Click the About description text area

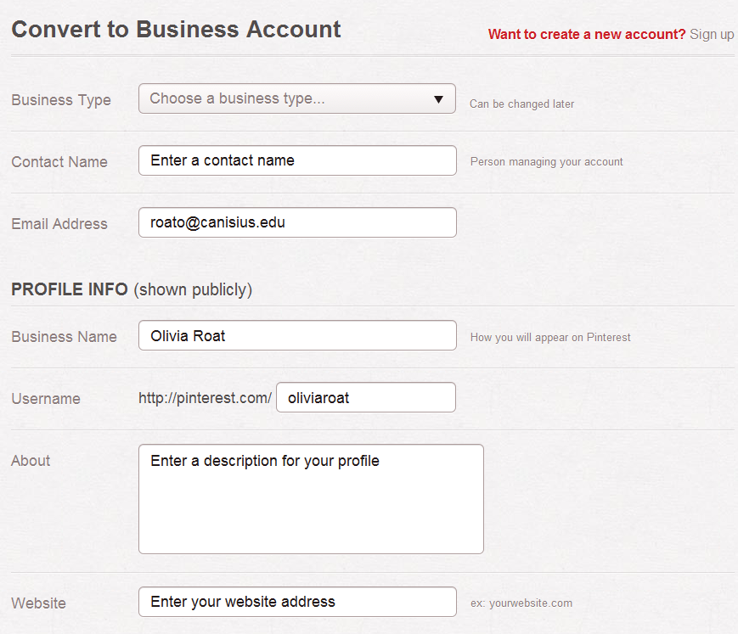[311, 499]
